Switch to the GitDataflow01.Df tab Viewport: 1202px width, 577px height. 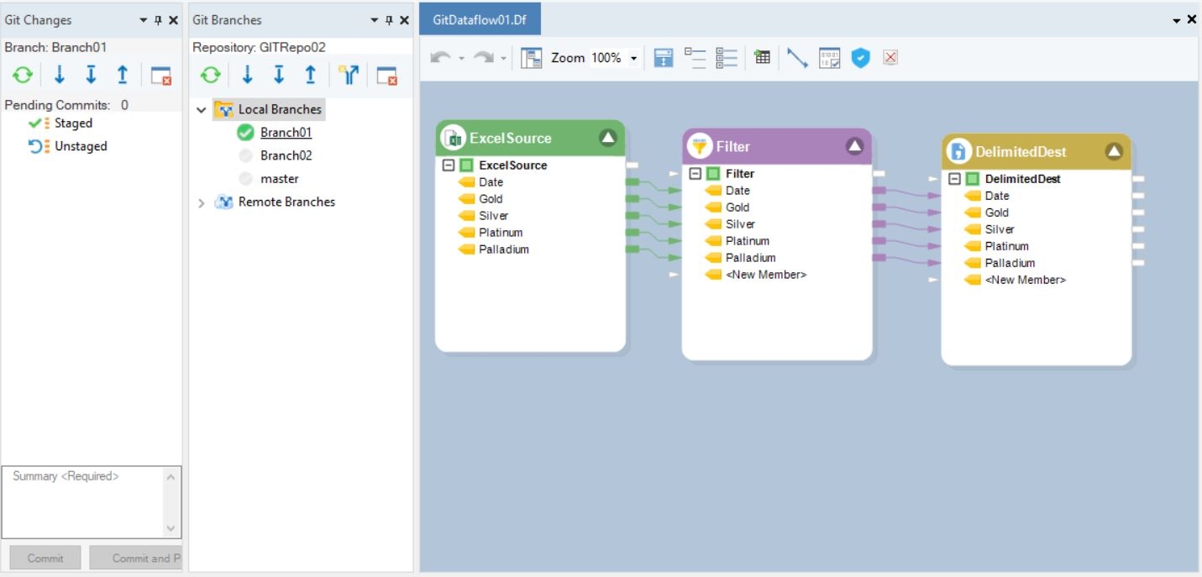(x=480, y=19)
